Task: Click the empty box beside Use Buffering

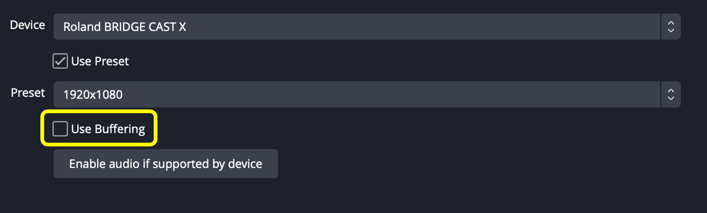Action: tap(60, 129)
